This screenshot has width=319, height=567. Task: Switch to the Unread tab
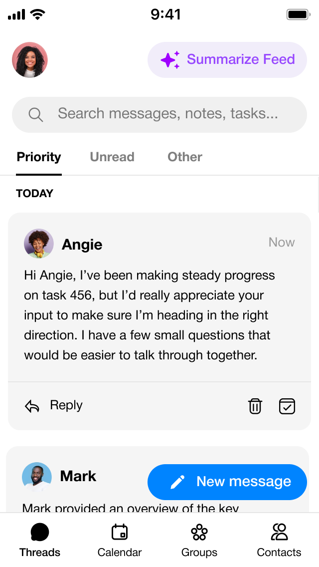point(112,157)
